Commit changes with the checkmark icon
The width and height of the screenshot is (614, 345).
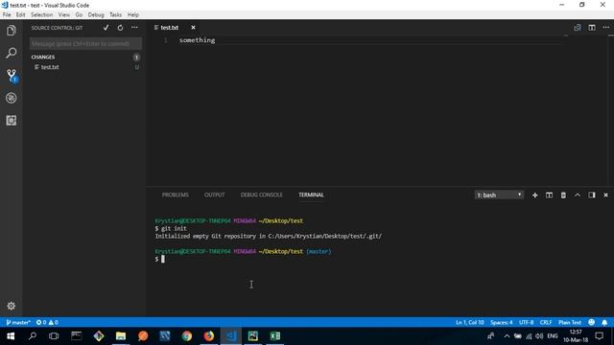[106, 28]
